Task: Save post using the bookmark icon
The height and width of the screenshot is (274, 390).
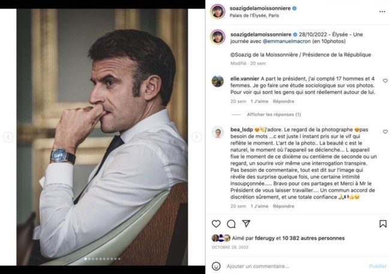Action: [x=383, y=224]
